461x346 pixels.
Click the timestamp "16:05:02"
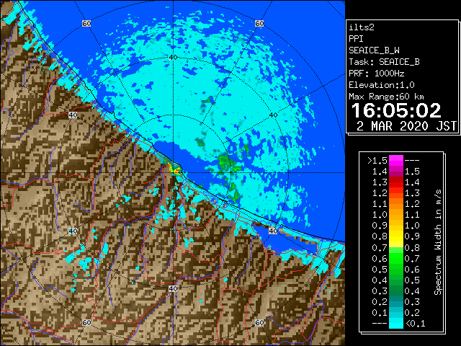click(x=396, y=110)
